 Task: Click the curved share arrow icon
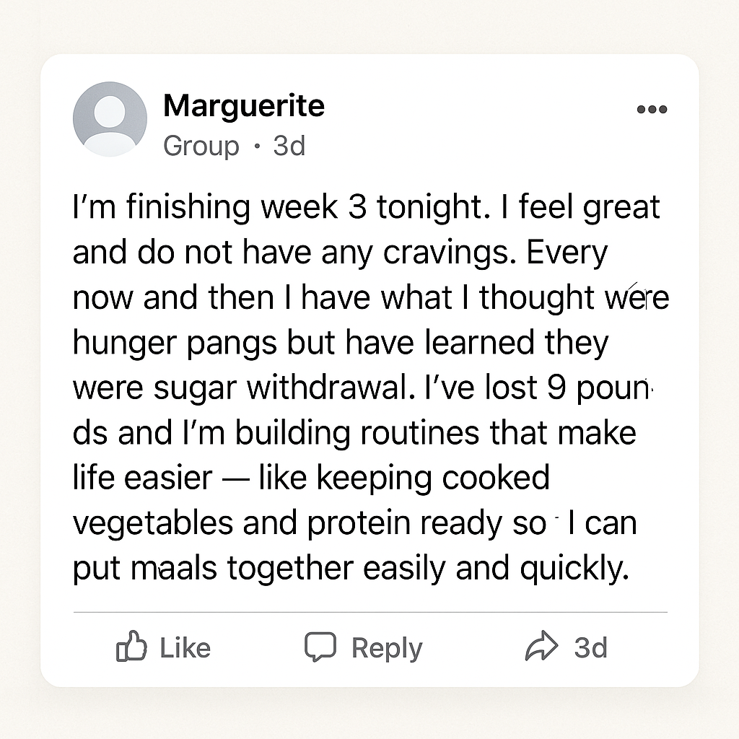(541, 646)
